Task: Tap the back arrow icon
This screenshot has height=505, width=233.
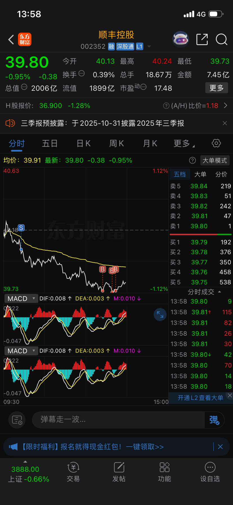Action: (11, 40)
